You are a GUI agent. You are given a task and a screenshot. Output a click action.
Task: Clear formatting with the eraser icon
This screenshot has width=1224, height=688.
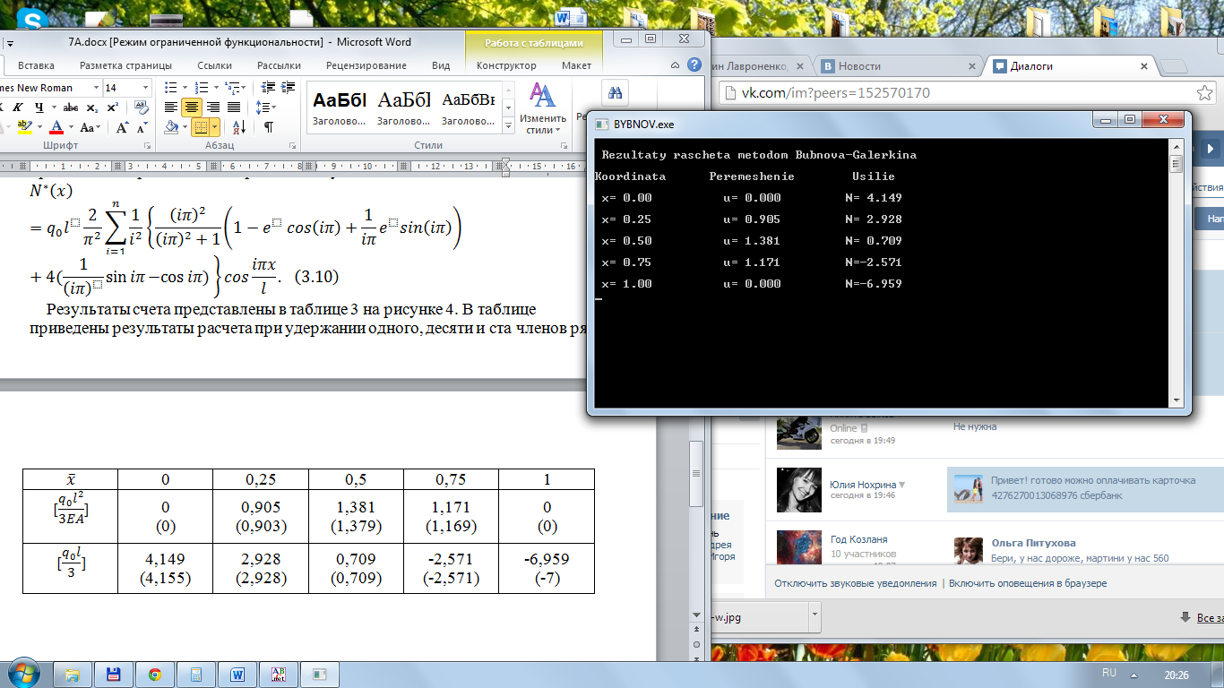coord(142,107)
